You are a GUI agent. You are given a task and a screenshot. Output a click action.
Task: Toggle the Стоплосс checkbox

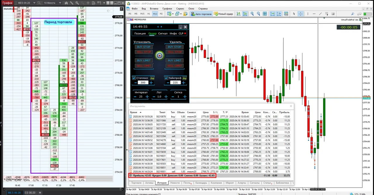pos(134,78)
